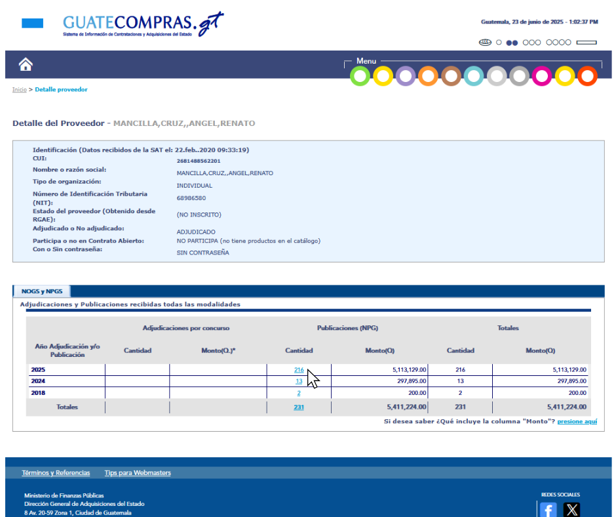Image resolution: width=616 pixels, height=517 pixels.
Task: Open the 216 publications link for 2025
Action: point(299,370)
